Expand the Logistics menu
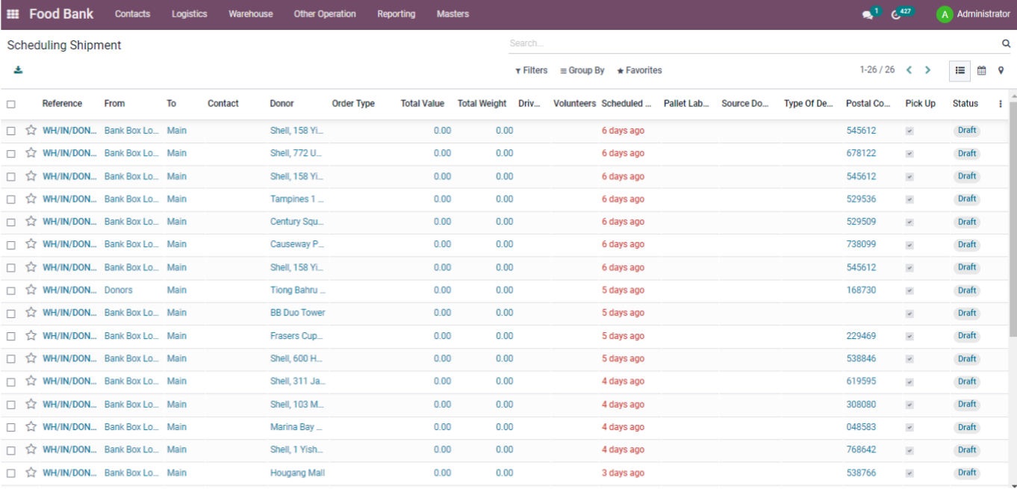 (190, 14)
